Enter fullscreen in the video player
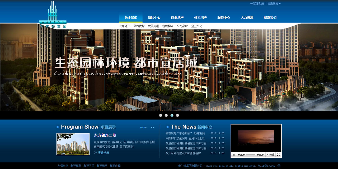338x169 pixels. (278, 155)
